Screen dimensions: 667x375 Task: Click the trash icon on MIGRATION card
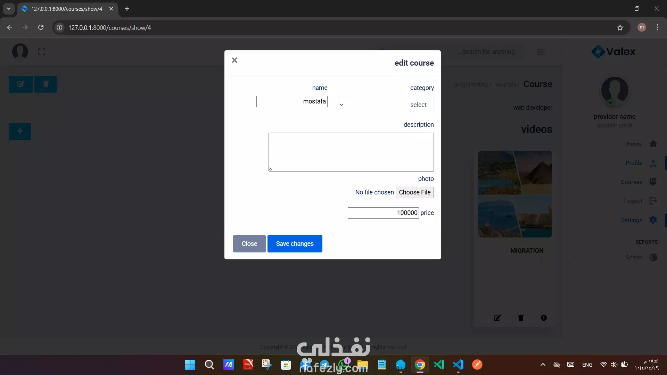[x=521, y=318]
